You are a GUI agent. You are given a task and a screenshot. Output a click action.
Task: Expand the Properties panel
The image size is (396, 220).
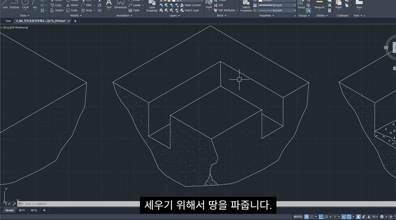pyautogui.click(x=267, y=16)
